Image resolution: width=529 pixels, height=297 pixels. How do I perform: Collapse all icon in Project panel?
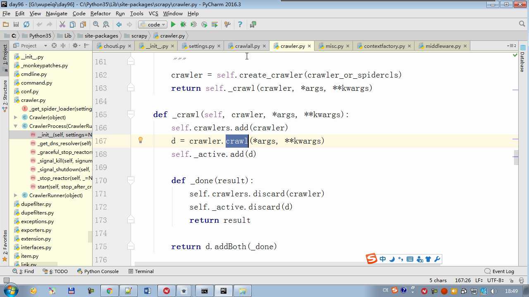click(63, 46)
